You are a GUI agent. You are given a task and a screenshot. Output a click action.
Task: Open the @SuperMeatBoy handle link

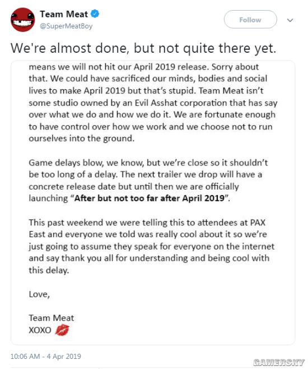click(x=66, y=26)
